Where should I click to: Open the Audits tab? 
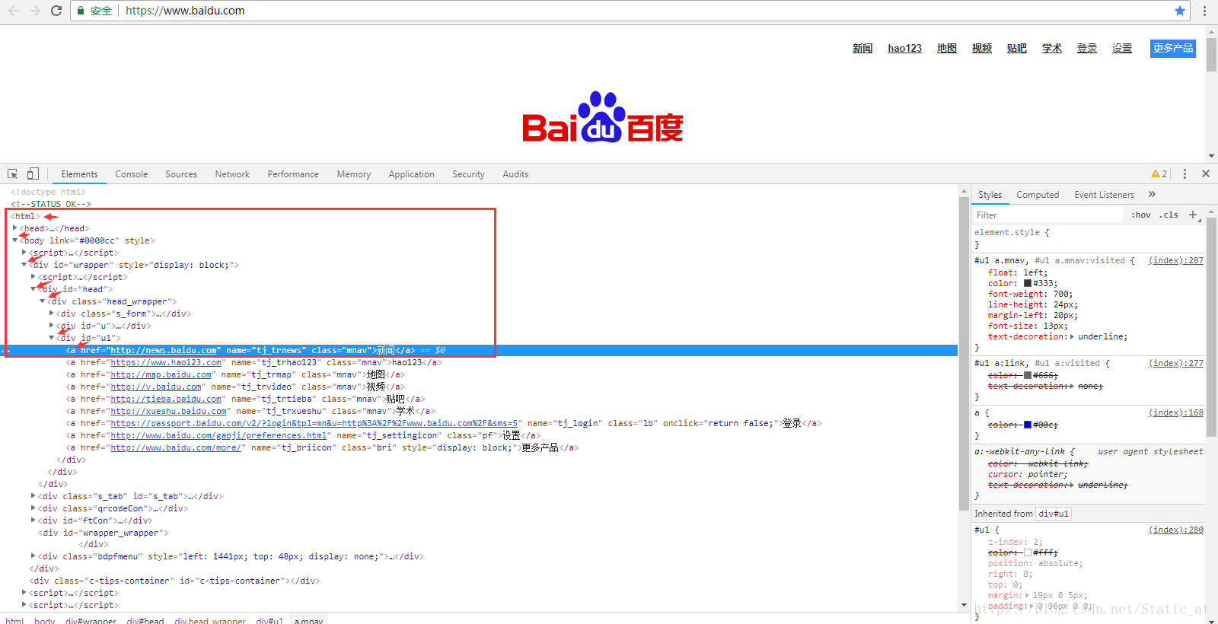coord(515,174)
